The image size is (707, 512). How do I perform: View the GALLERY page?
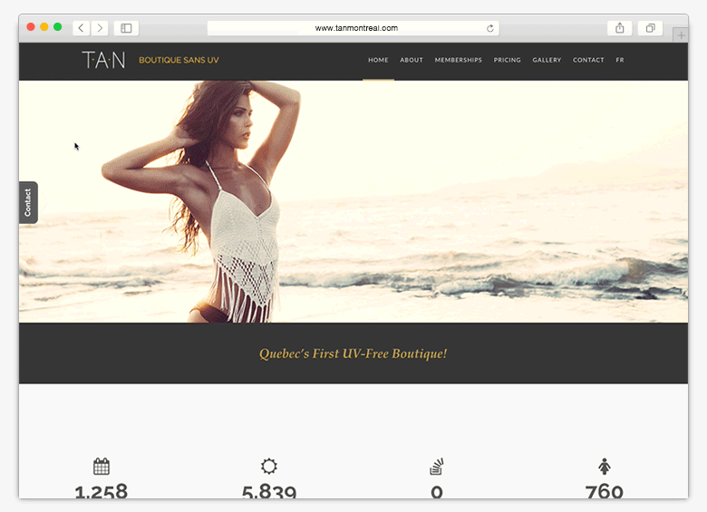click(x=547, y=60)
